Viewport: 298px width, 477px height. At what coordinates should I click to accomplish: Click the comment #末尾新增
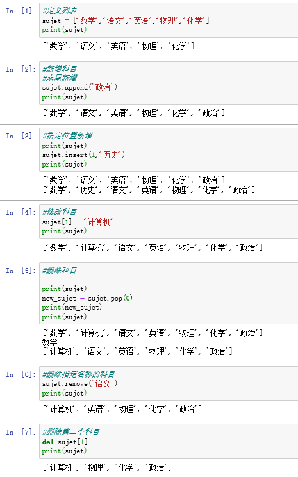point(60,78)
